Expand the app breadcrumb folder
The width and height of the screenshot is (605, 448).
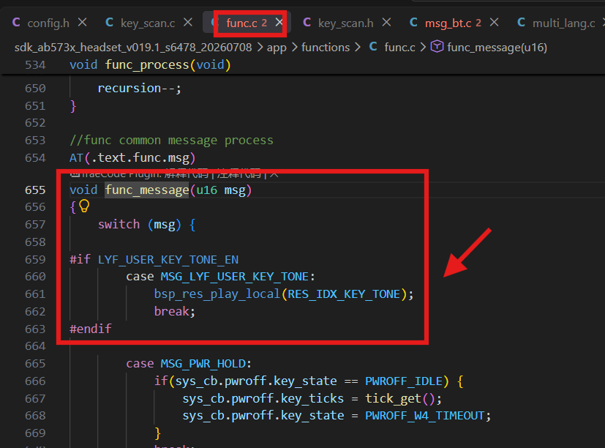[277, 48]
